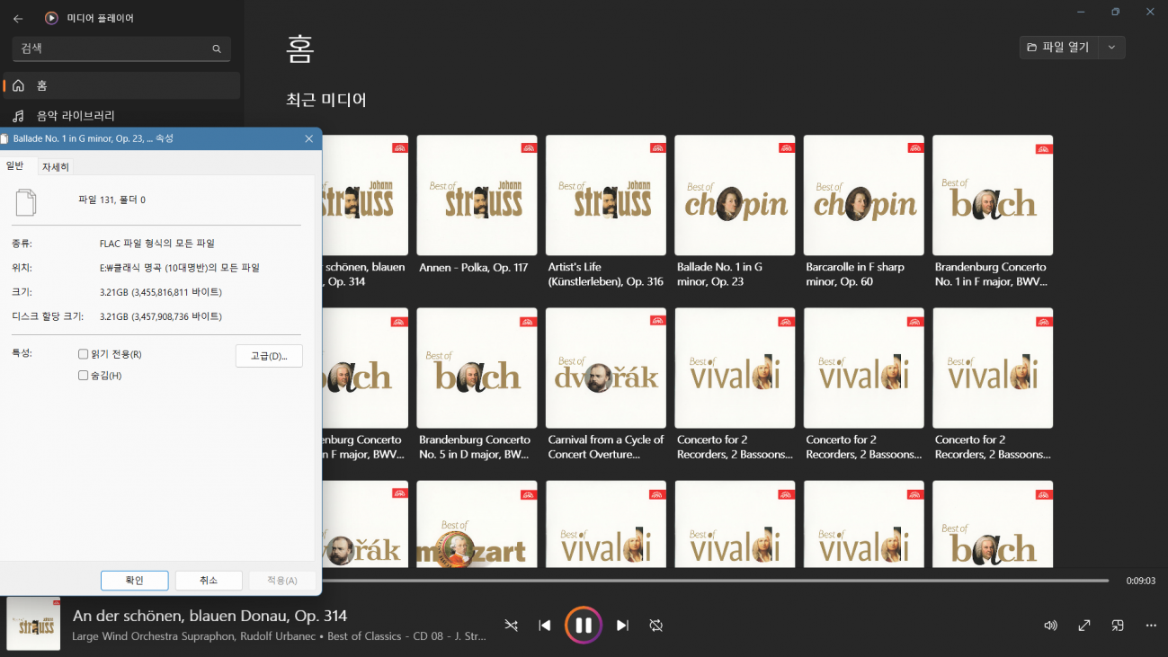Click the now playing album art thumbnail

(33, 624)
